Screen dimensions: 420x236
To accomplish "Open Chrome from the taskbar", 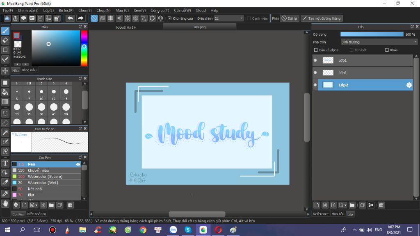I will (143, 230).
